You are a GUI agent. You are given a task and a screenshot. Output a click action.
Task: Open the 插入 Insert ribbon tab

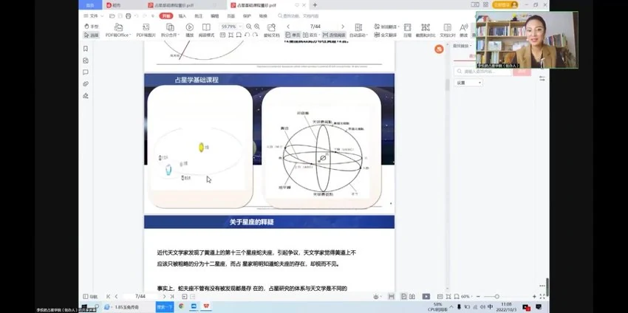click(182, 16)
